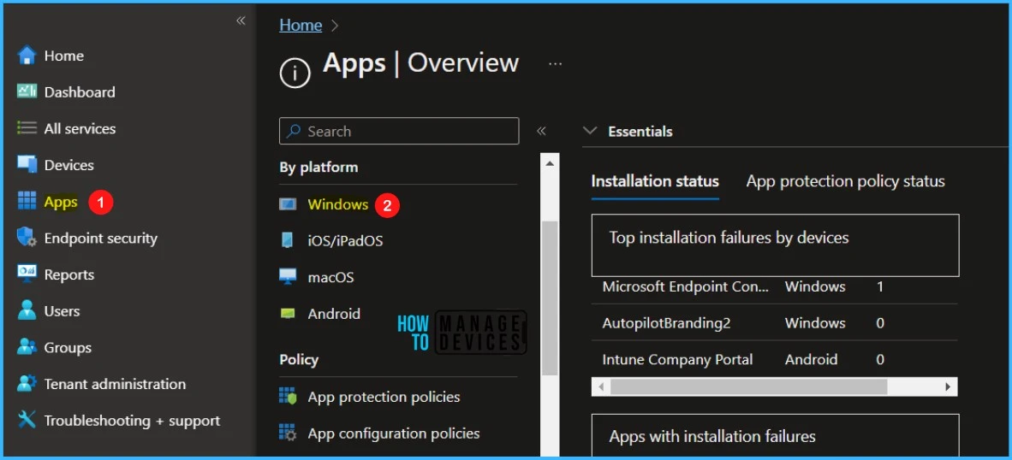Click Troubleshooting + support wrench icon
The width and height of the screenshot is (1012, 460).
27,420
